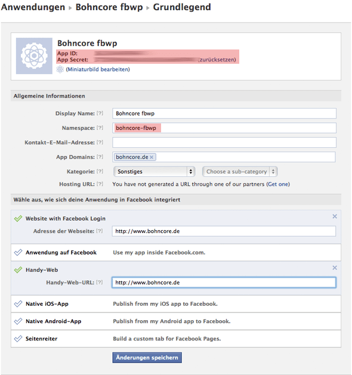Click the 'Publish from my iOS app' text
This screenshot has width=352, height=375.
(x=165, y=304)
